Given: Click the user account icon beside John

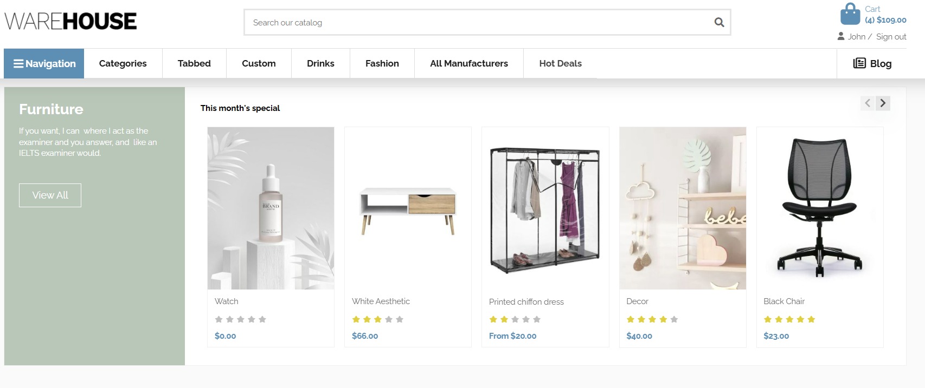Looking at the screenshot, I should 841,36.
